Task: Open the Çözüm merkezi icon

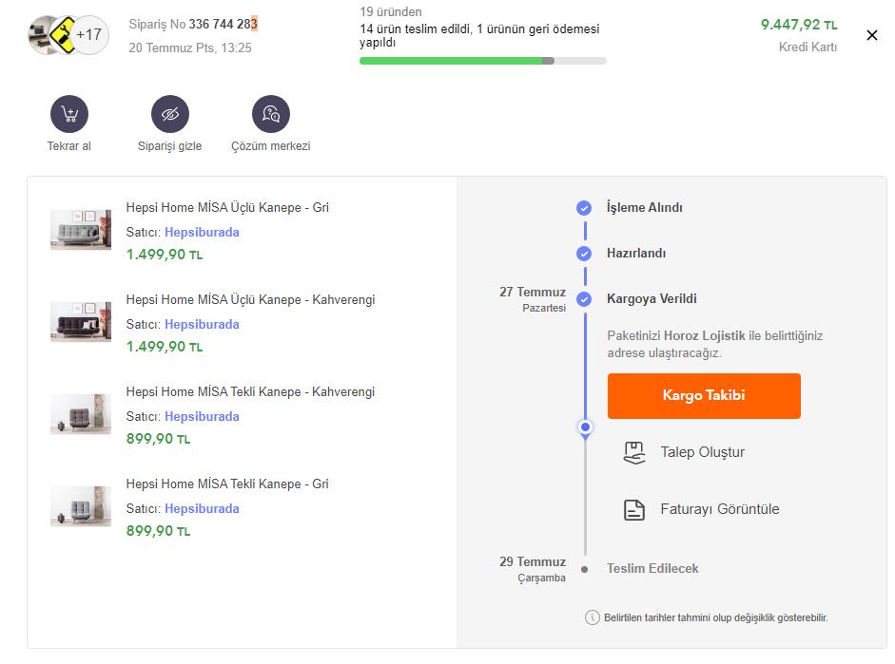Action: click(271, 113)
